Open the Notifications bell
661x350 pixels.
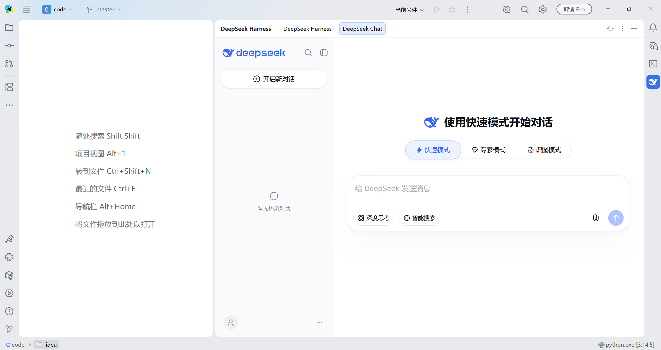coord(653,28)
